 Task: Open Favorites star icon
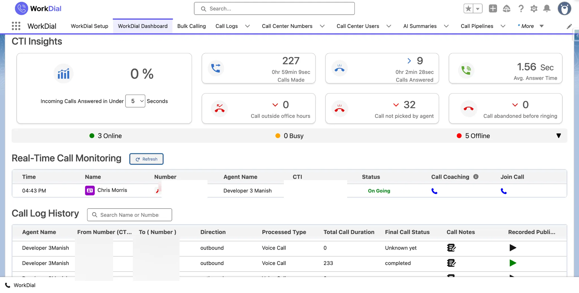tap(468, 9)
